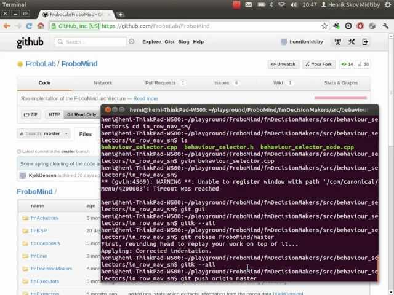Open the system power gear menu
The width and height of the screenshot is (394, 295).
click(388, 4)
